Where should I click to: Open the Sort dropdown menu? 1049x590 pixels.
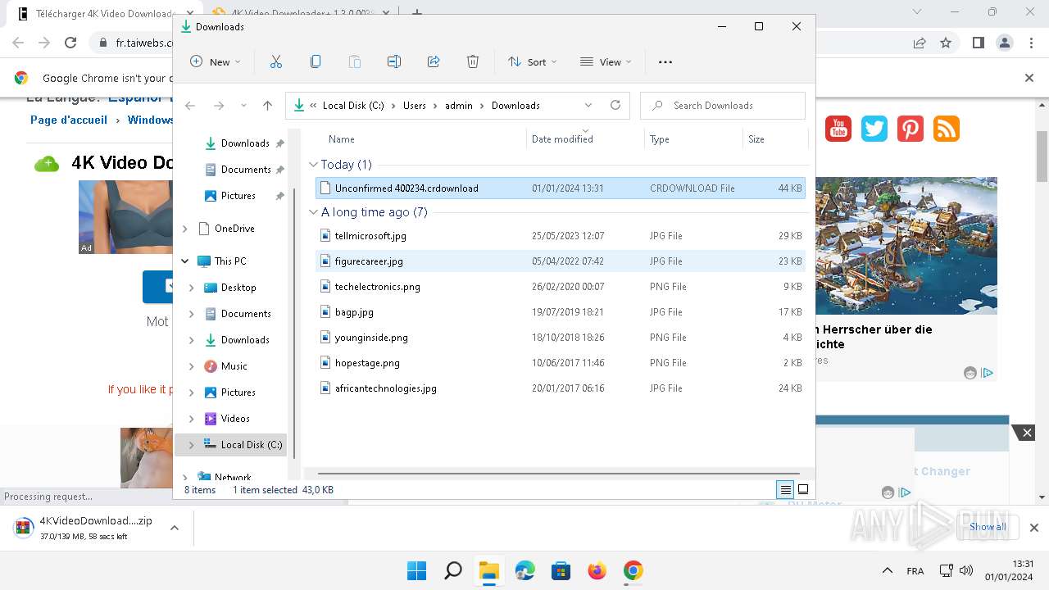click(532, 61)
